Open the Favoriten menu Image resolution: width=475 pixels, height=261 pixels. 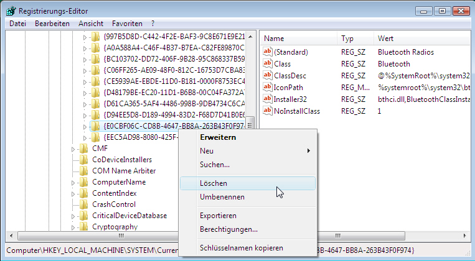[x=127, y=24]
